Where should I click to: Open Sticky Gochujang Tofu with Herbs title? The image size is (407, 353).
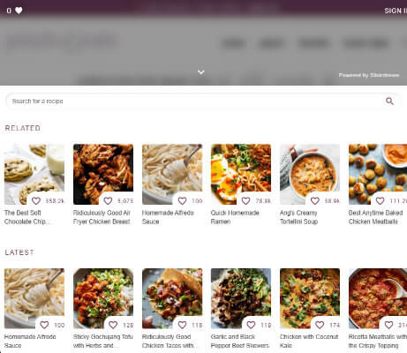point(103,341)
